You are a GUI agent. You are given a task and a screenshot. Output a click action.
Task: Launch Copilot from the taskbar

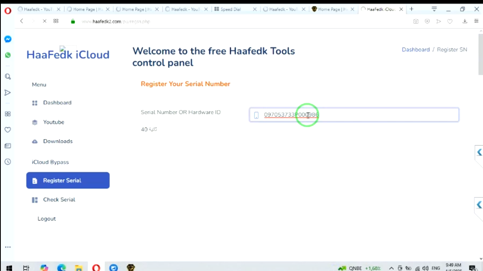pos(44,267)
